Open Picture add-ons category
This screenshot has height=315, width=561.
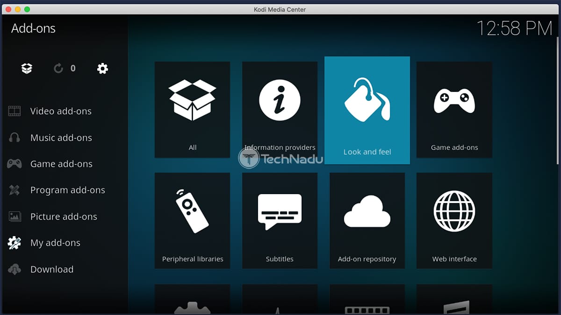64,217
